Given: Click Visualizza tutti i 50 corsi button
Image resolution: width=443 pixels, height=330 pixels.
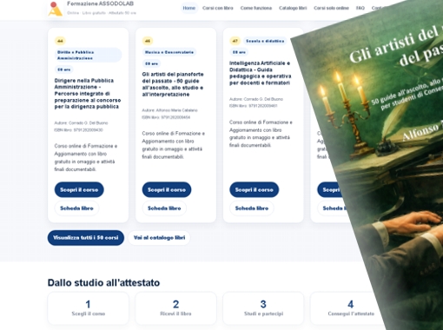Looking at the screenshot, I should [x=86, y=238].
